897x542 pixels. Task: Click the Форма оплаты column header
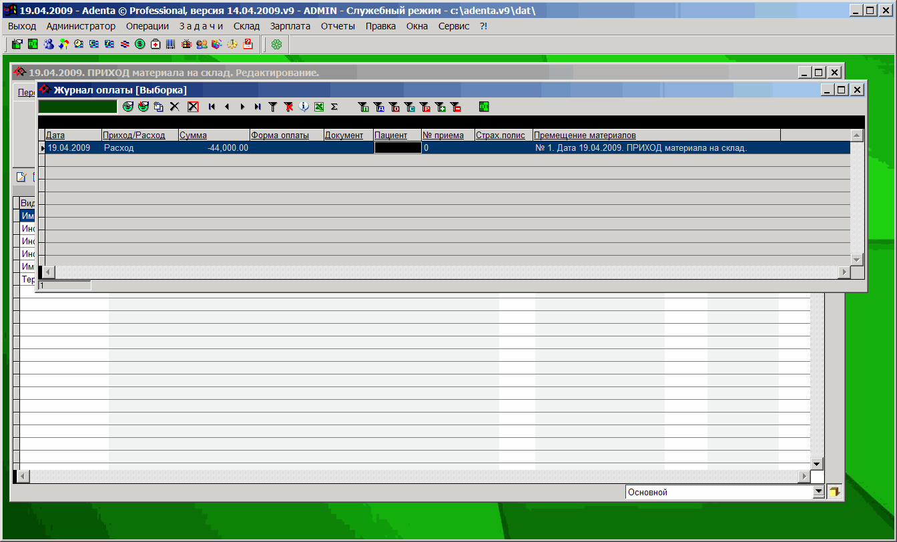286,135
